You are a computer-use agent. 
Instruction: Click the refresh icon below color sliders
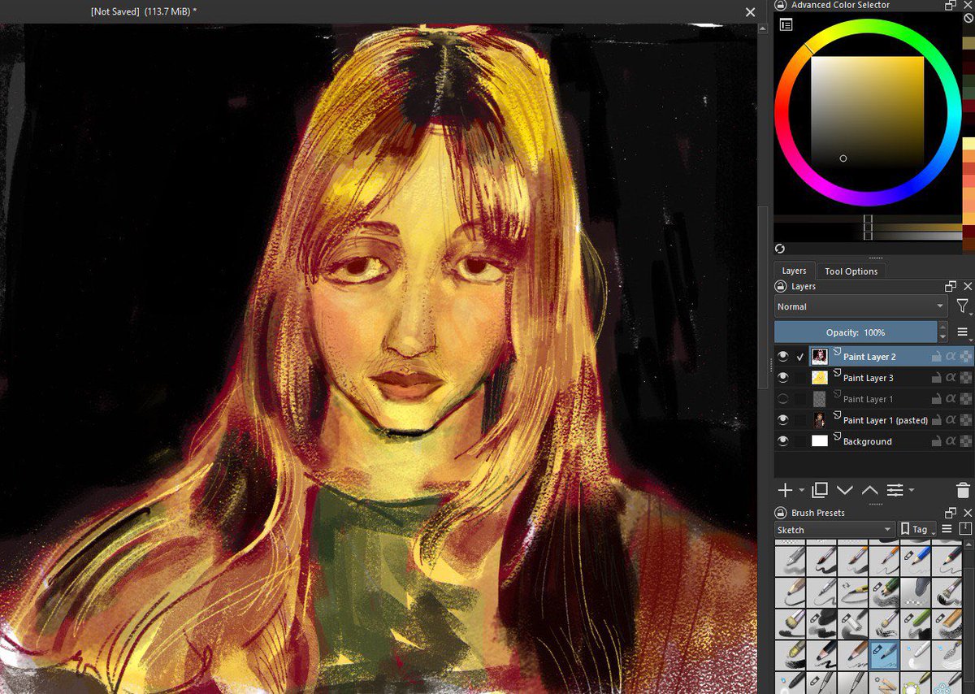click(x=780, y=249)
